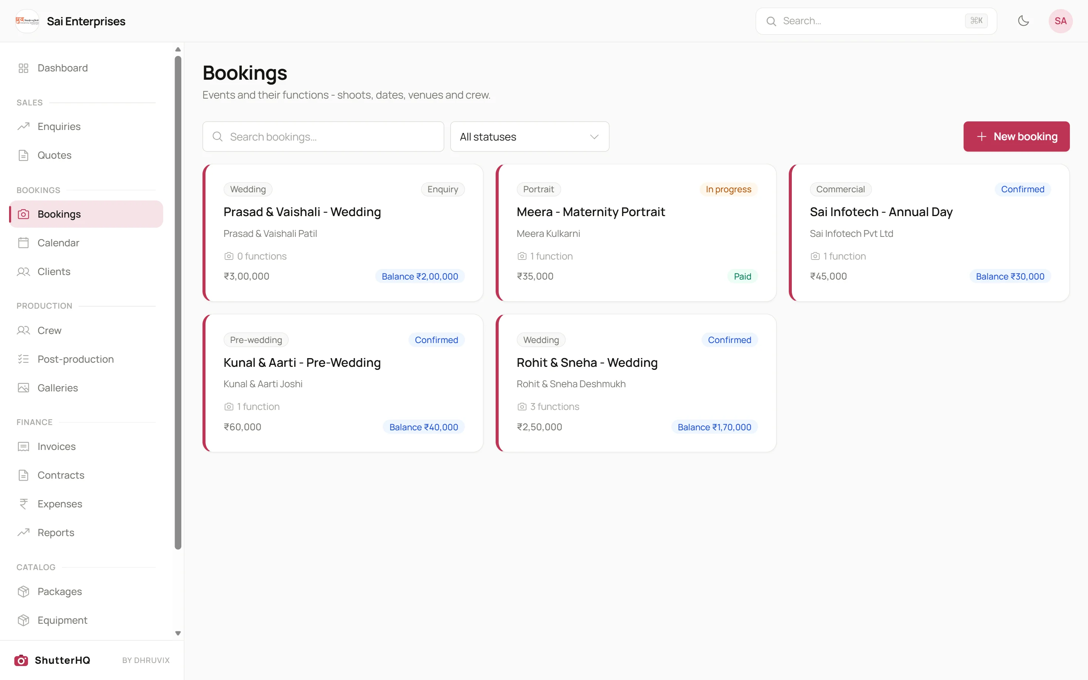This screenshot has height=680, width=1088.
Task: Click the Reports chart icon
Action: coord(23,533)
